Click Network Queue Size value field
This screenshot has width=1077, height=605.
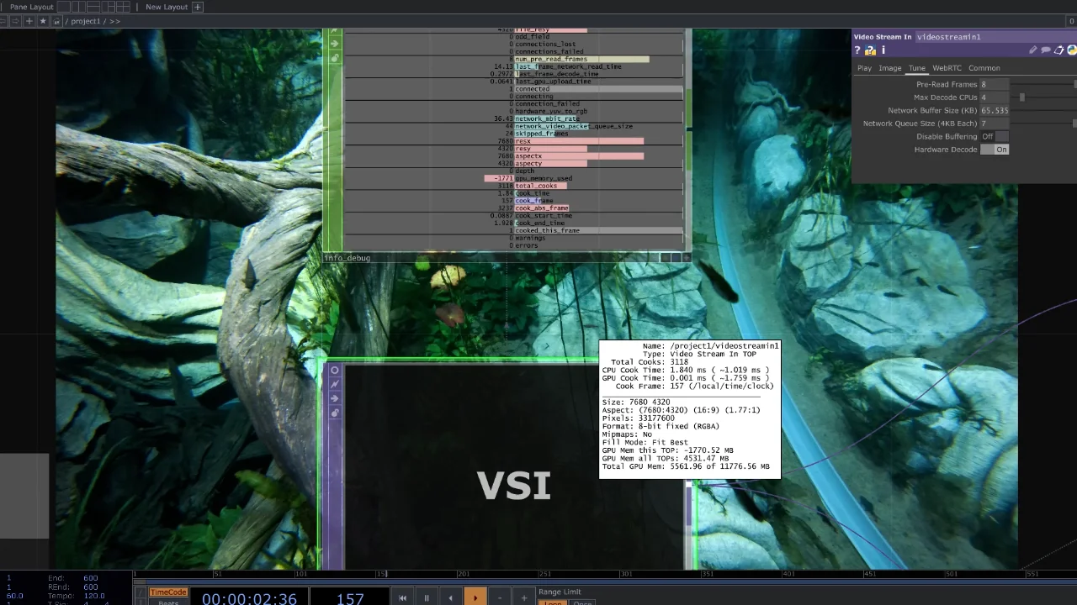(995, 124)
